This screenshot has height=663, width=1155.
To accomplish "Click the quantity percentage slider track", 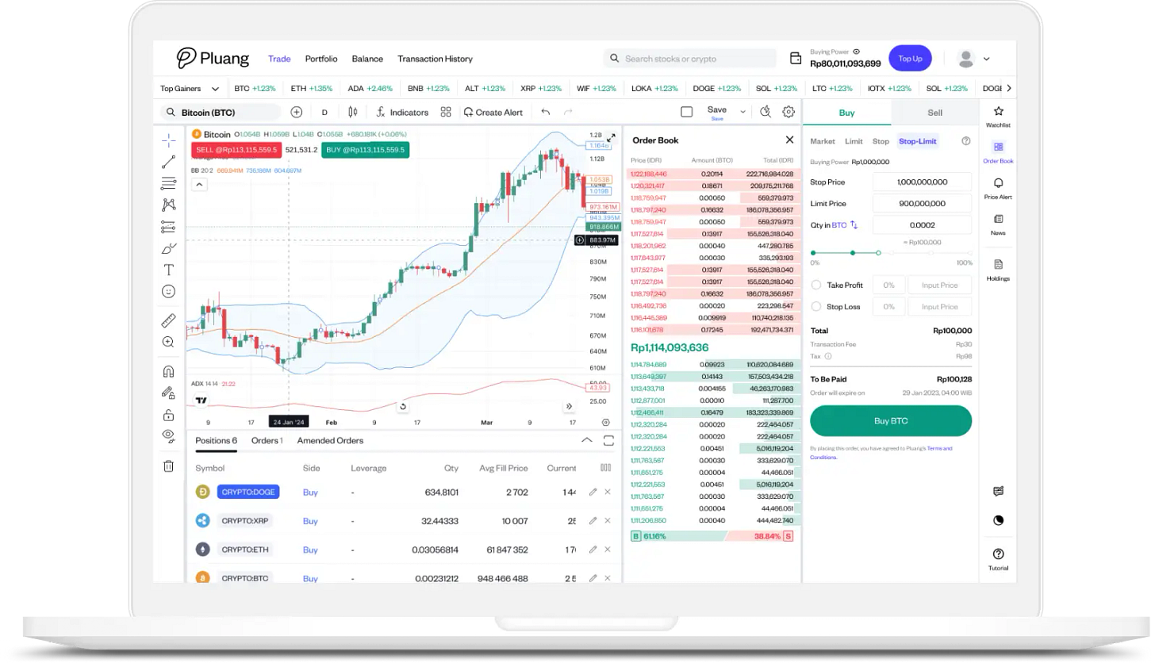I will (891, 253).
